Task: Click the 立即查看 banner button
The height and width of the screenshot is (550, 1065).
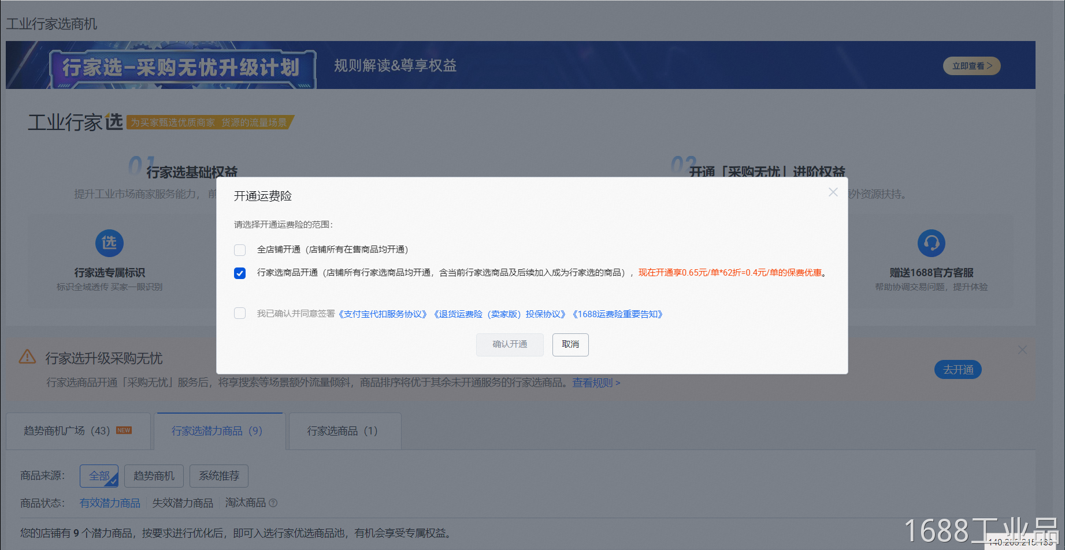Action: point(971,66)
